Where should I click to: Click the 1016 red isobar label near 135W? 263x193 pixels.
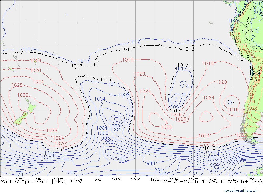[128, 60]
